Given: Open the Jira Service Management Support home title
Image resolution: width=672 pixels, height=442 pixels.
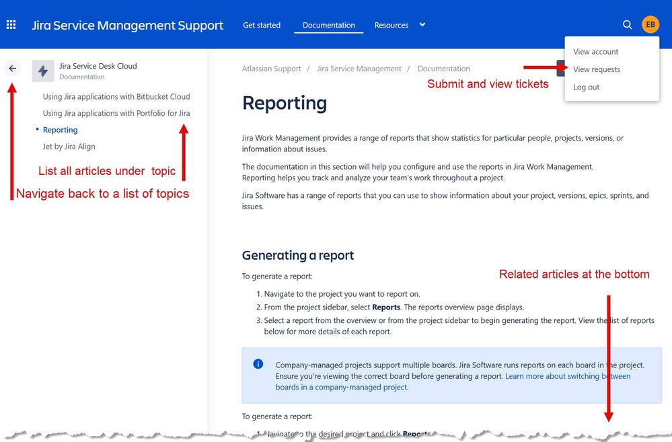Looking at the screenshot, I should pos(127,26).
